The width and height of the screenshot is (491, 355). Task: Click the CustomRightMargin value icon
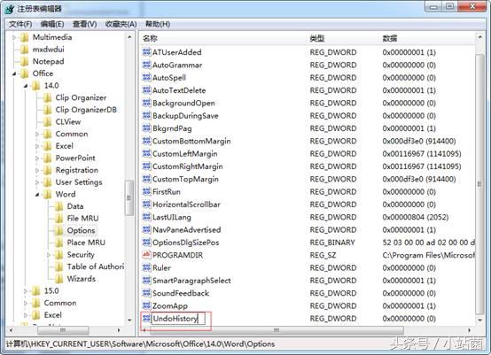tap(146, 166)
